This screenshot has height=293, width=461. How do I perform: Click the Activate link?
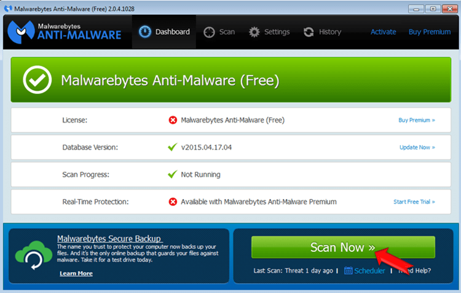click(383, 32)
